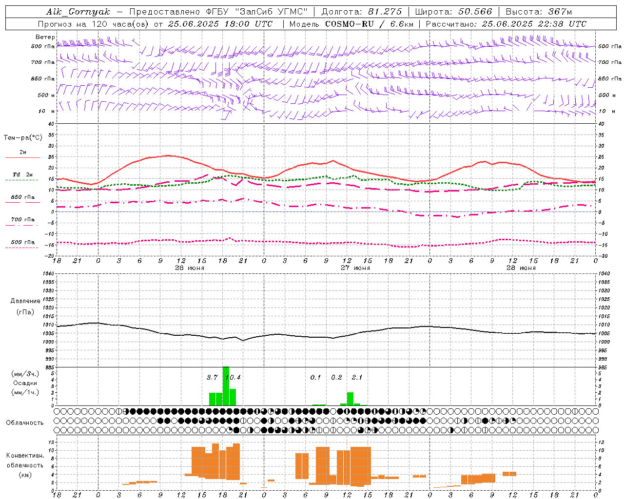Click the left '700 гПа' wind level label
624x499 pixels.
coord(43,62)
